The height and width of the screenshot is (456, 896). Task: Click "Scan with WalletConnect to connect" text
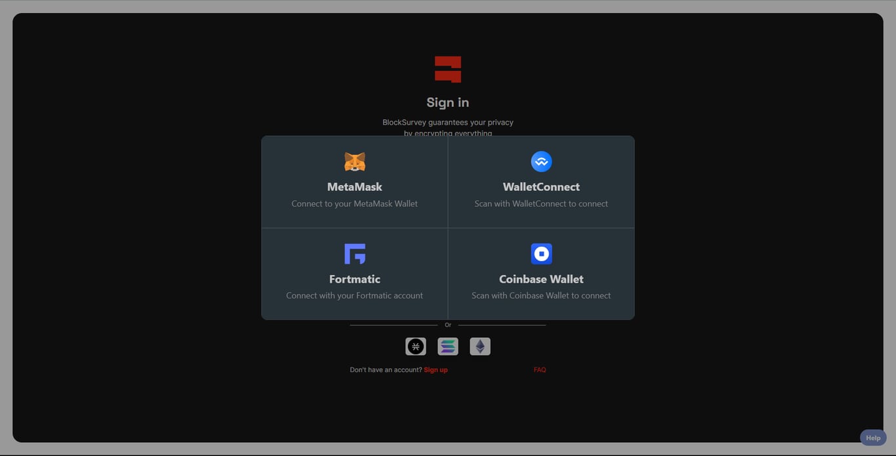(541, 203)
